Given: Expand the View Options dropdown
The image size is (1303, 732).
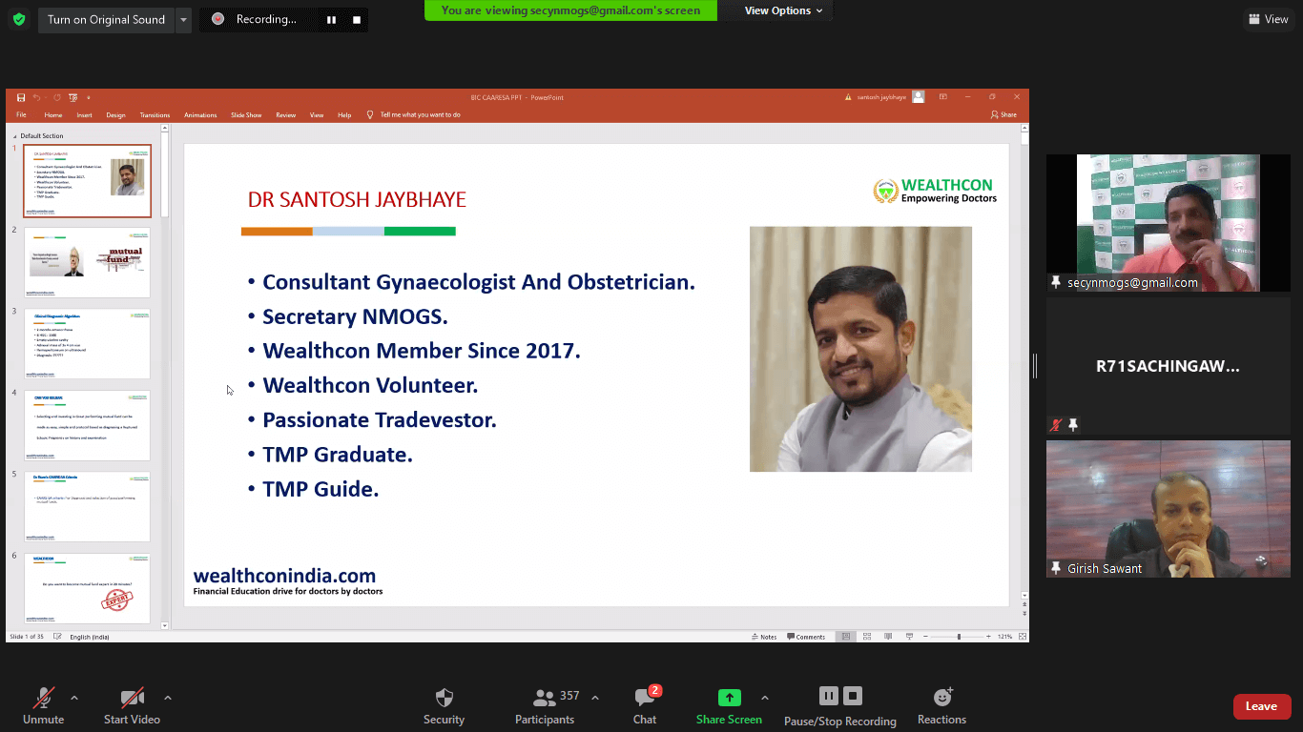Looking at the screenshot, I should pyautogui.click(x=783, y=10).
